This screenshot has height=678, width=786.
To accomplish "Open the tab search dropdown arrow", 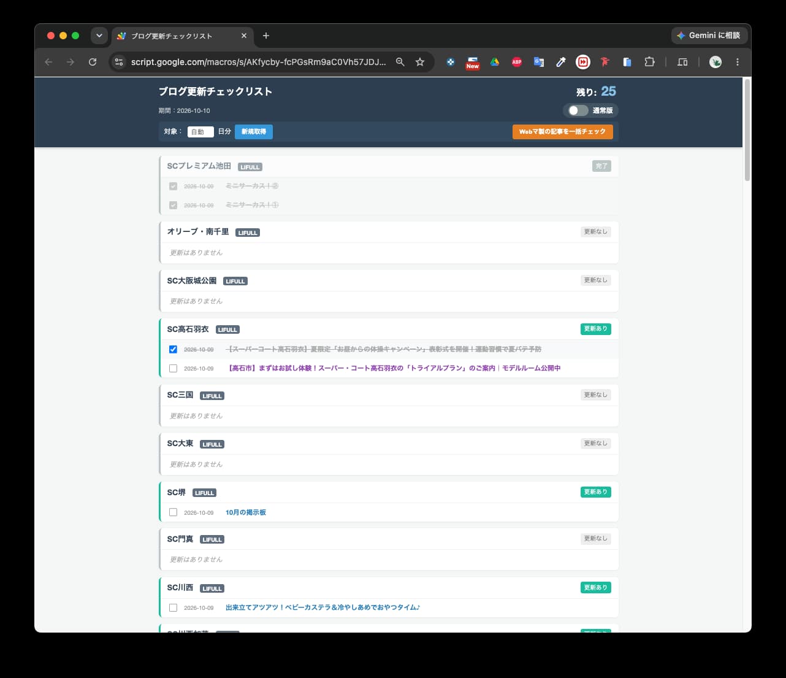I will (99, 36).
